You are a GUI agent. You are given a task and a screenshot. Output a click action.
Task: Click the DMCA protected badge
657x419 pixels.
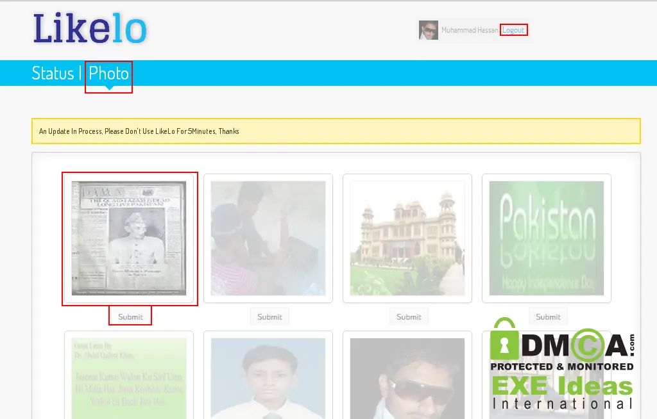pos(562,345)
